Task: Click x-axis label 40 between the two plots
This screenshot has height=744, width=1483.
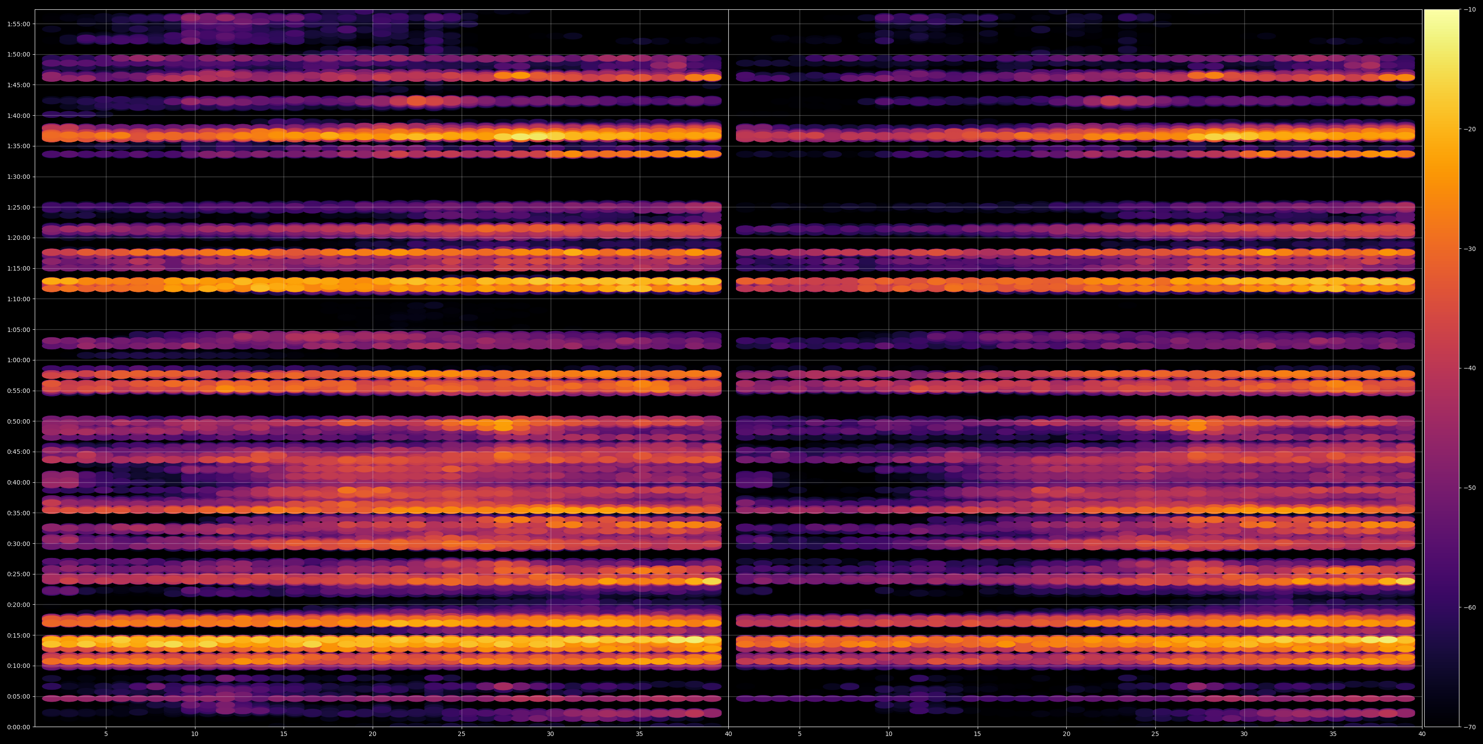Action: (728, 734)
